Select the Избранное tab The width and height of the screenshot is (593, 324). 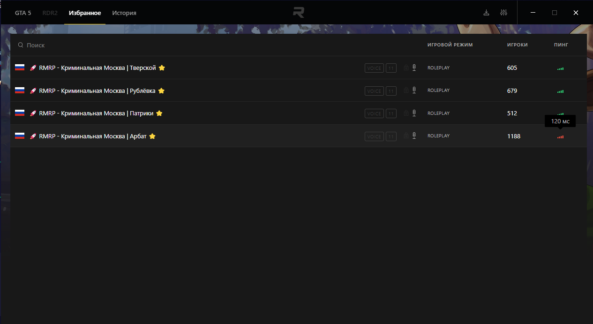coord(85,13)
